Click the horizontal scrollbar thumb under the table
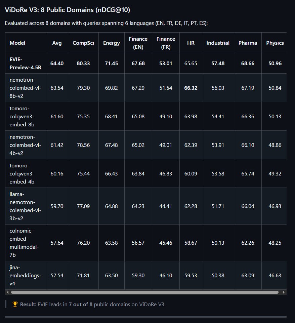 click(145, 292)
